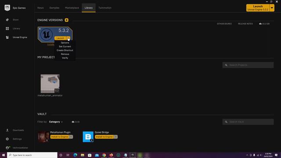
Task: Open the notification center icon
Action: 276,155
